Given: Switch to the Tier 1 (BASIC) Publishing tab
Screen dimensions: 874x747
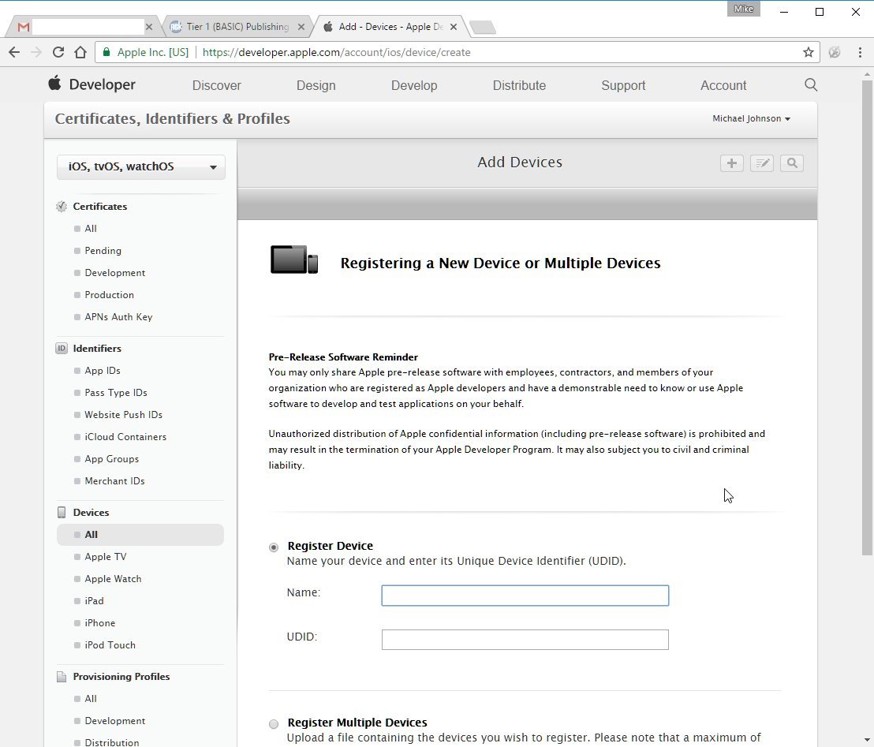Looking at the screenshot, I should (x=238, y=27).
